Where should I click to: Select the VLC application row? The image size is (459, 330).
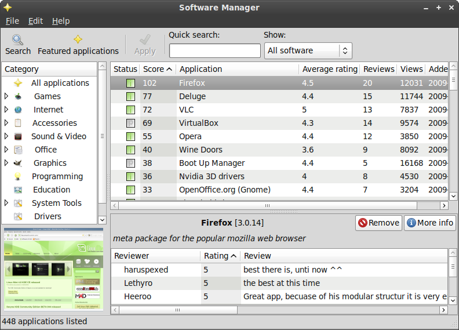click(x=279, y=110)
